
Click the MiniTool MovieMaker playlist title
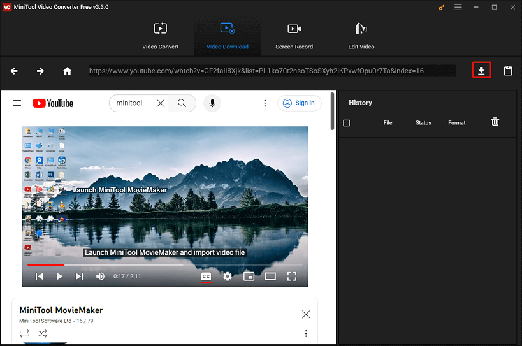[61, 310]
